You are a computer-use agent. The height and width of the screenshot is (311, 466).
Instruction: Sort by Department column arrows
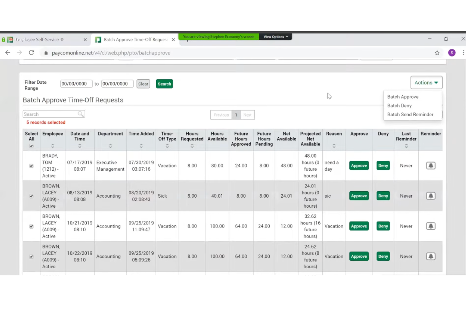point(110,146)
